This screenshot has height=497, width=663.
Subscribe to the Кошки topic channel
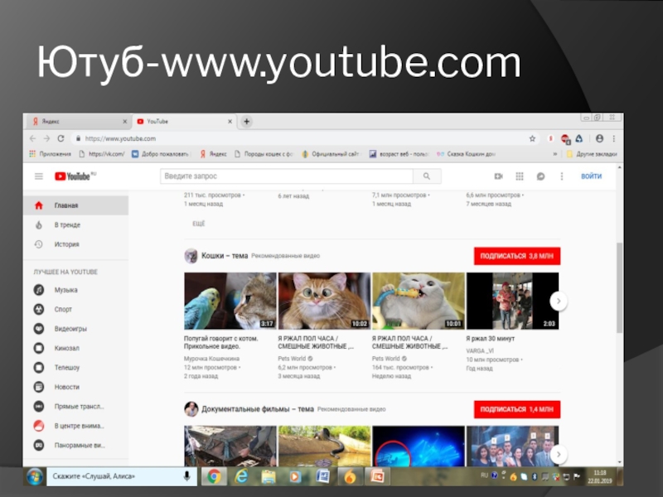[516, 256]
